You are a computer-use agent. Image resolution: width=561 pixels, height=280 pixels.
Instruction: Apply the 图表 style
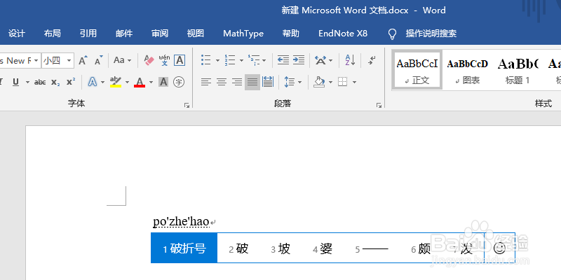[467, 69]
